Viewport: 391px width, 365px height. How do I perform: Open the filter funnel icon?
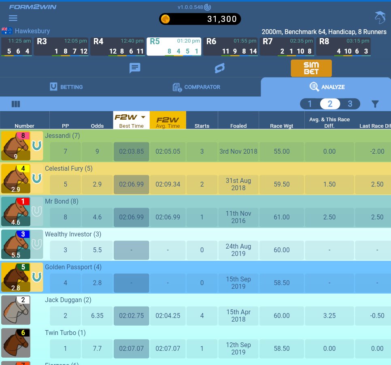click(x=375, y=104)
